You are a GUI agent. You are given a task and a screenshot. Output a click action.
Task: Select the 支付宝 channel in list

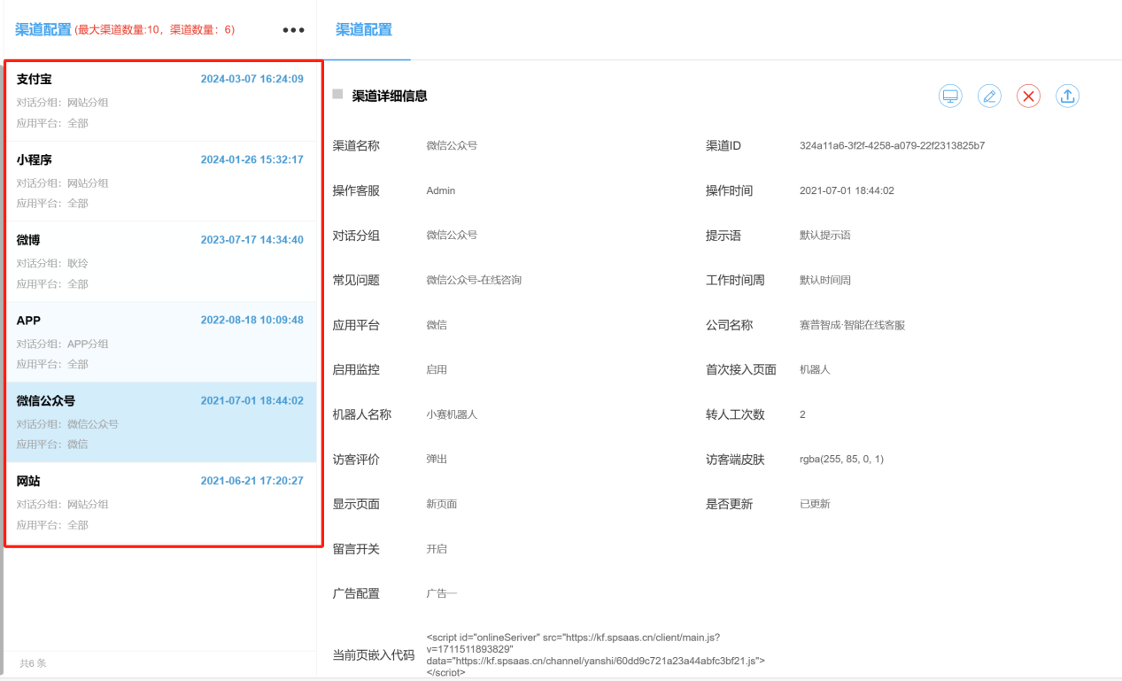pyautogui.click(x=161, y=101)
